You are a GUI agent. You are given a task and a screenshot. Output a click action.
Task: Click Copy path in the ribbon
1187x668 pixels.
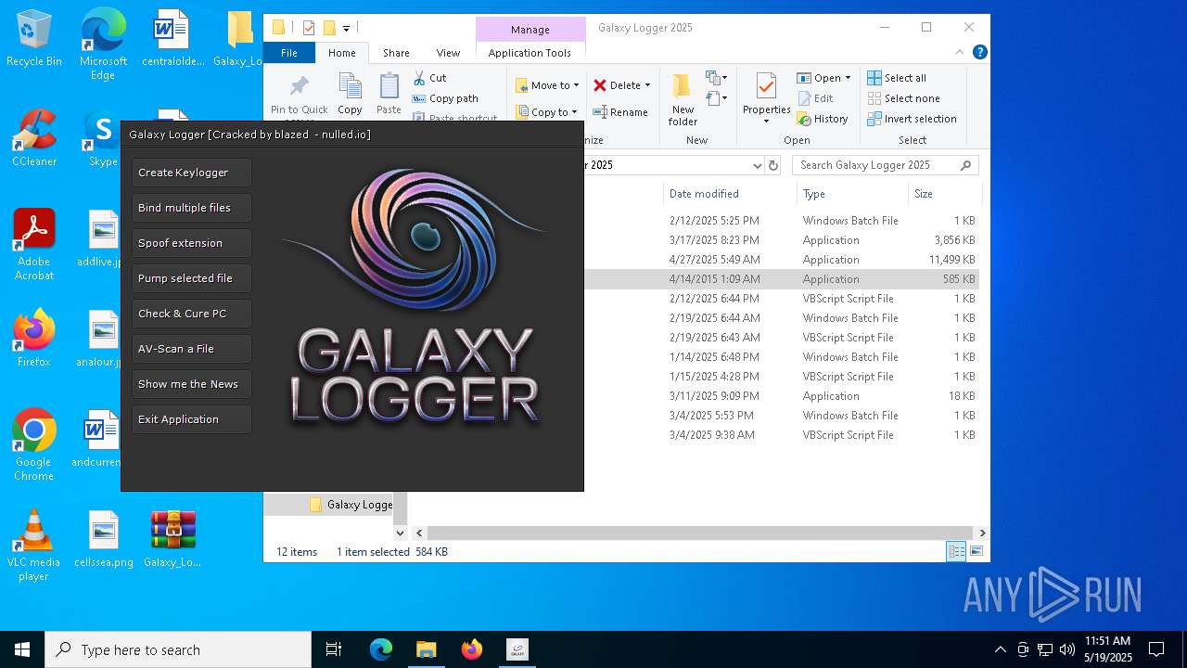[x=445, y=98]
